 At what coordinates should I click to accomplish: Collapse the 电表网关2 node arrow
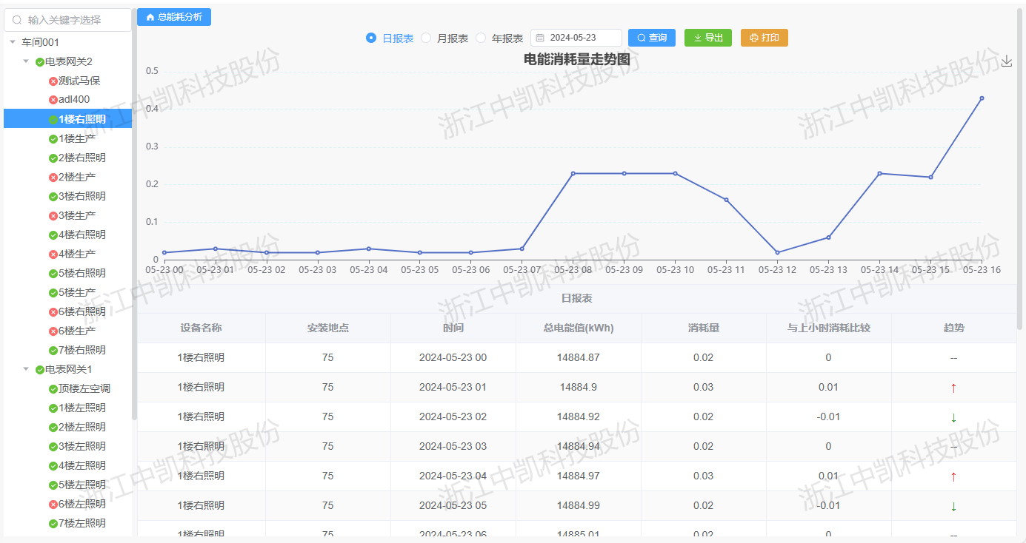pos(26,61)
